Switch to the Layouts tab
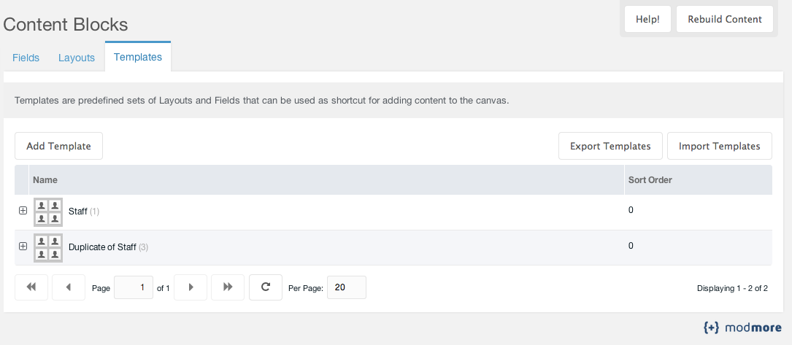This screenshot has width=792, height=345. pos(76,58)
